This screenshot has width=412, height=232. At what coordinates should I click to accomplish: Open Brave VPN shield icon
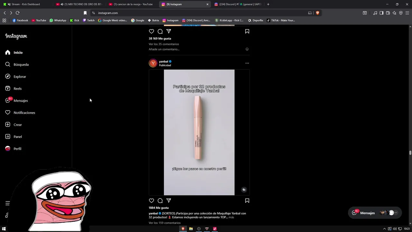coord(401,13)
